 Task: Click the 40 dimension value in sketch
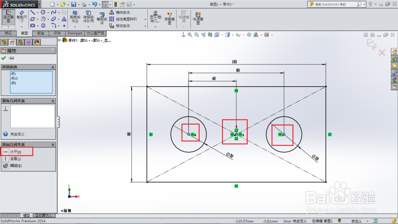coord(214,79)
